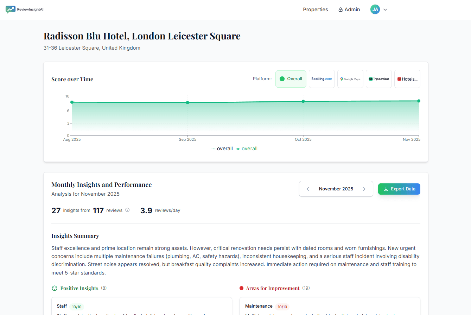The width and height of the screenshot is (471, 315).
Task: Click the ReviewInsightAI logo icon
Action: point(11,10)
